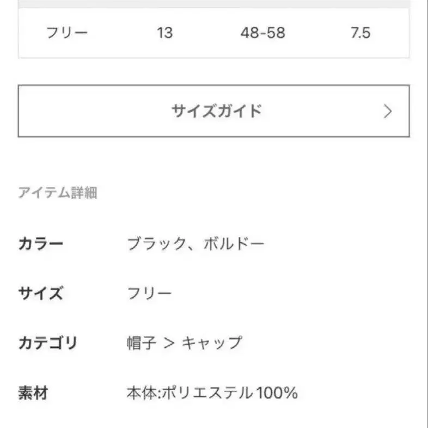Click the breadcrumb arrow between 帽子 and キャップ
This screenshot has height=428, width=428.
[169, 344]
